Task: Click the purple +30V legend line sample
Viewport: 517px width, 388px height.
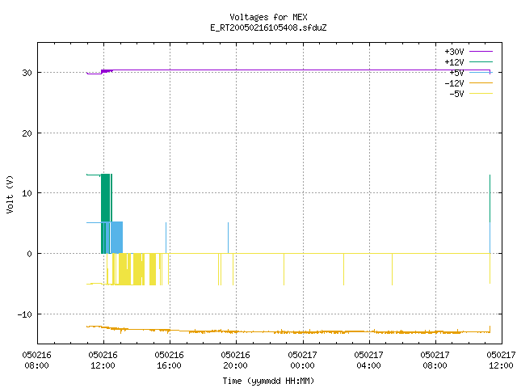Action: coord(481,52)
